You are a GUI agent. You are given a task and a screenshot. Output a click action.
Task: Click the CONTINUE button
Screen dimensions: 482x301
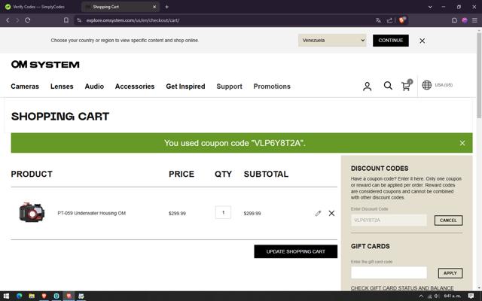tap(391, 41)
